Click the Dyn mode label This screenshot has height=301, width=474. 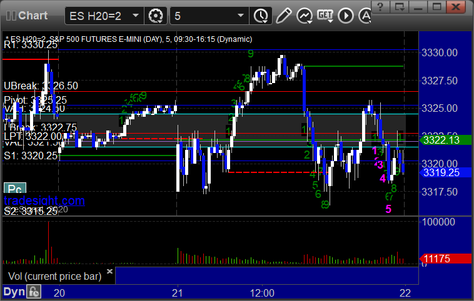pos(14,292)
